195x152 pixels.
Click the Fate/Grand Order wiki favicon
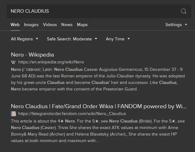13,114
